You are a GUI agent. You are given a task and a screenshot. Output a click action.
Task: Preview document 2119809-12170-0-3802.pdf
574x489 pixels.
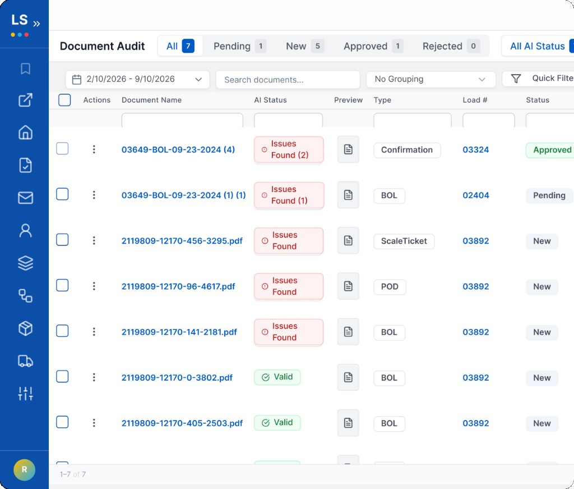348,377
